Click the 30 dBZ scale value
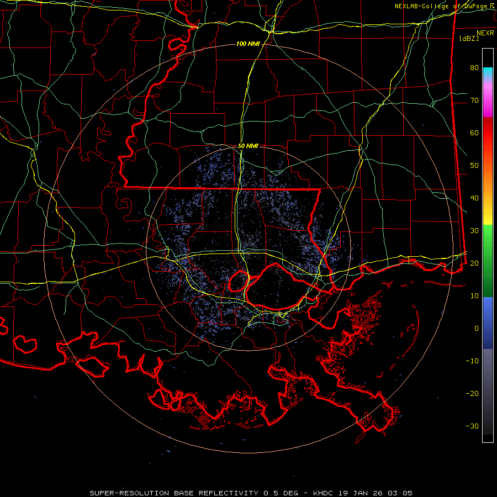The width and height of the screenshot is (497, 497). tap(474, 230)
